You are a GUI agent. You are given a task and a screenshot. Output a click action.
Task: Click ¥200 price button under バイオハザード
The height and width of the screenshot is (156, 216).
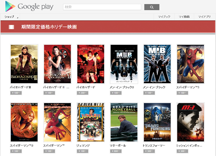pos(83,93)
